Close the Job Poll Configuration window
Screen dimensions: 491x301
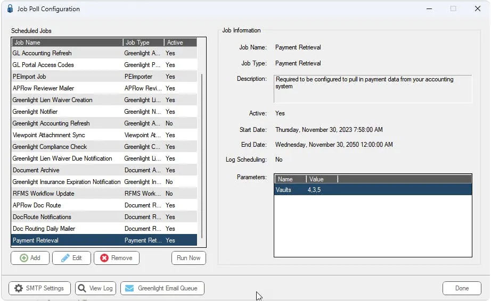pos(477,9)
